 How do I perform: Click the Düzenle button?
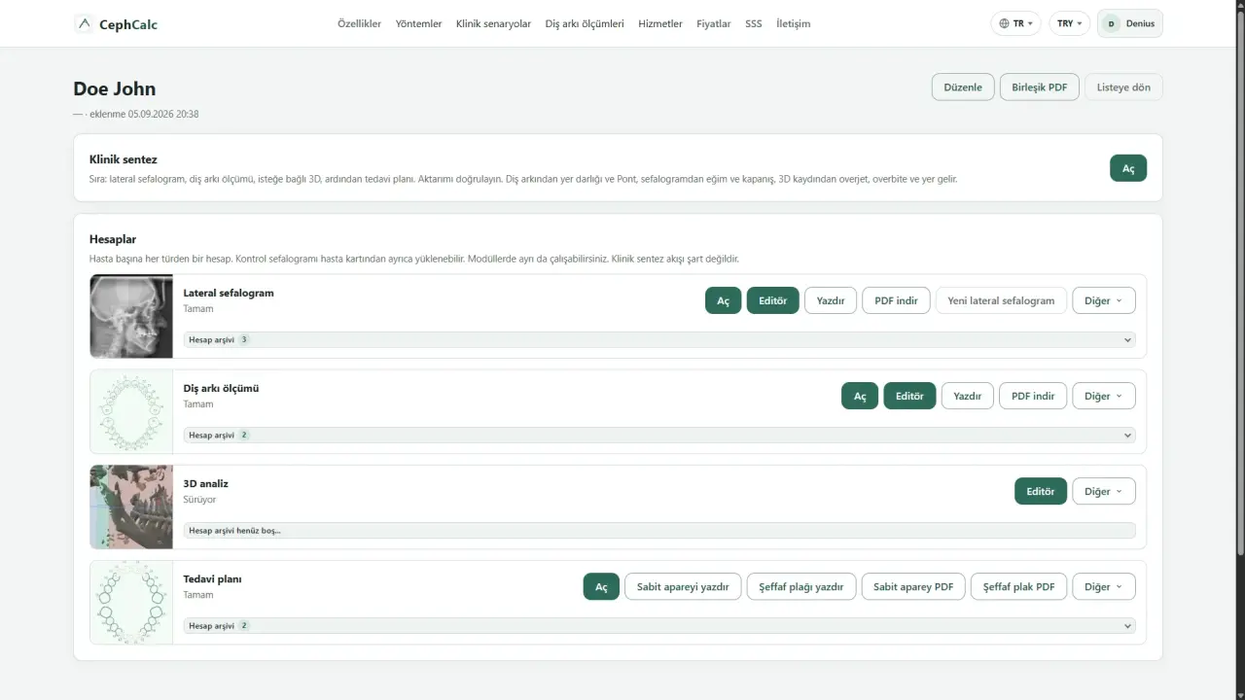963,87
